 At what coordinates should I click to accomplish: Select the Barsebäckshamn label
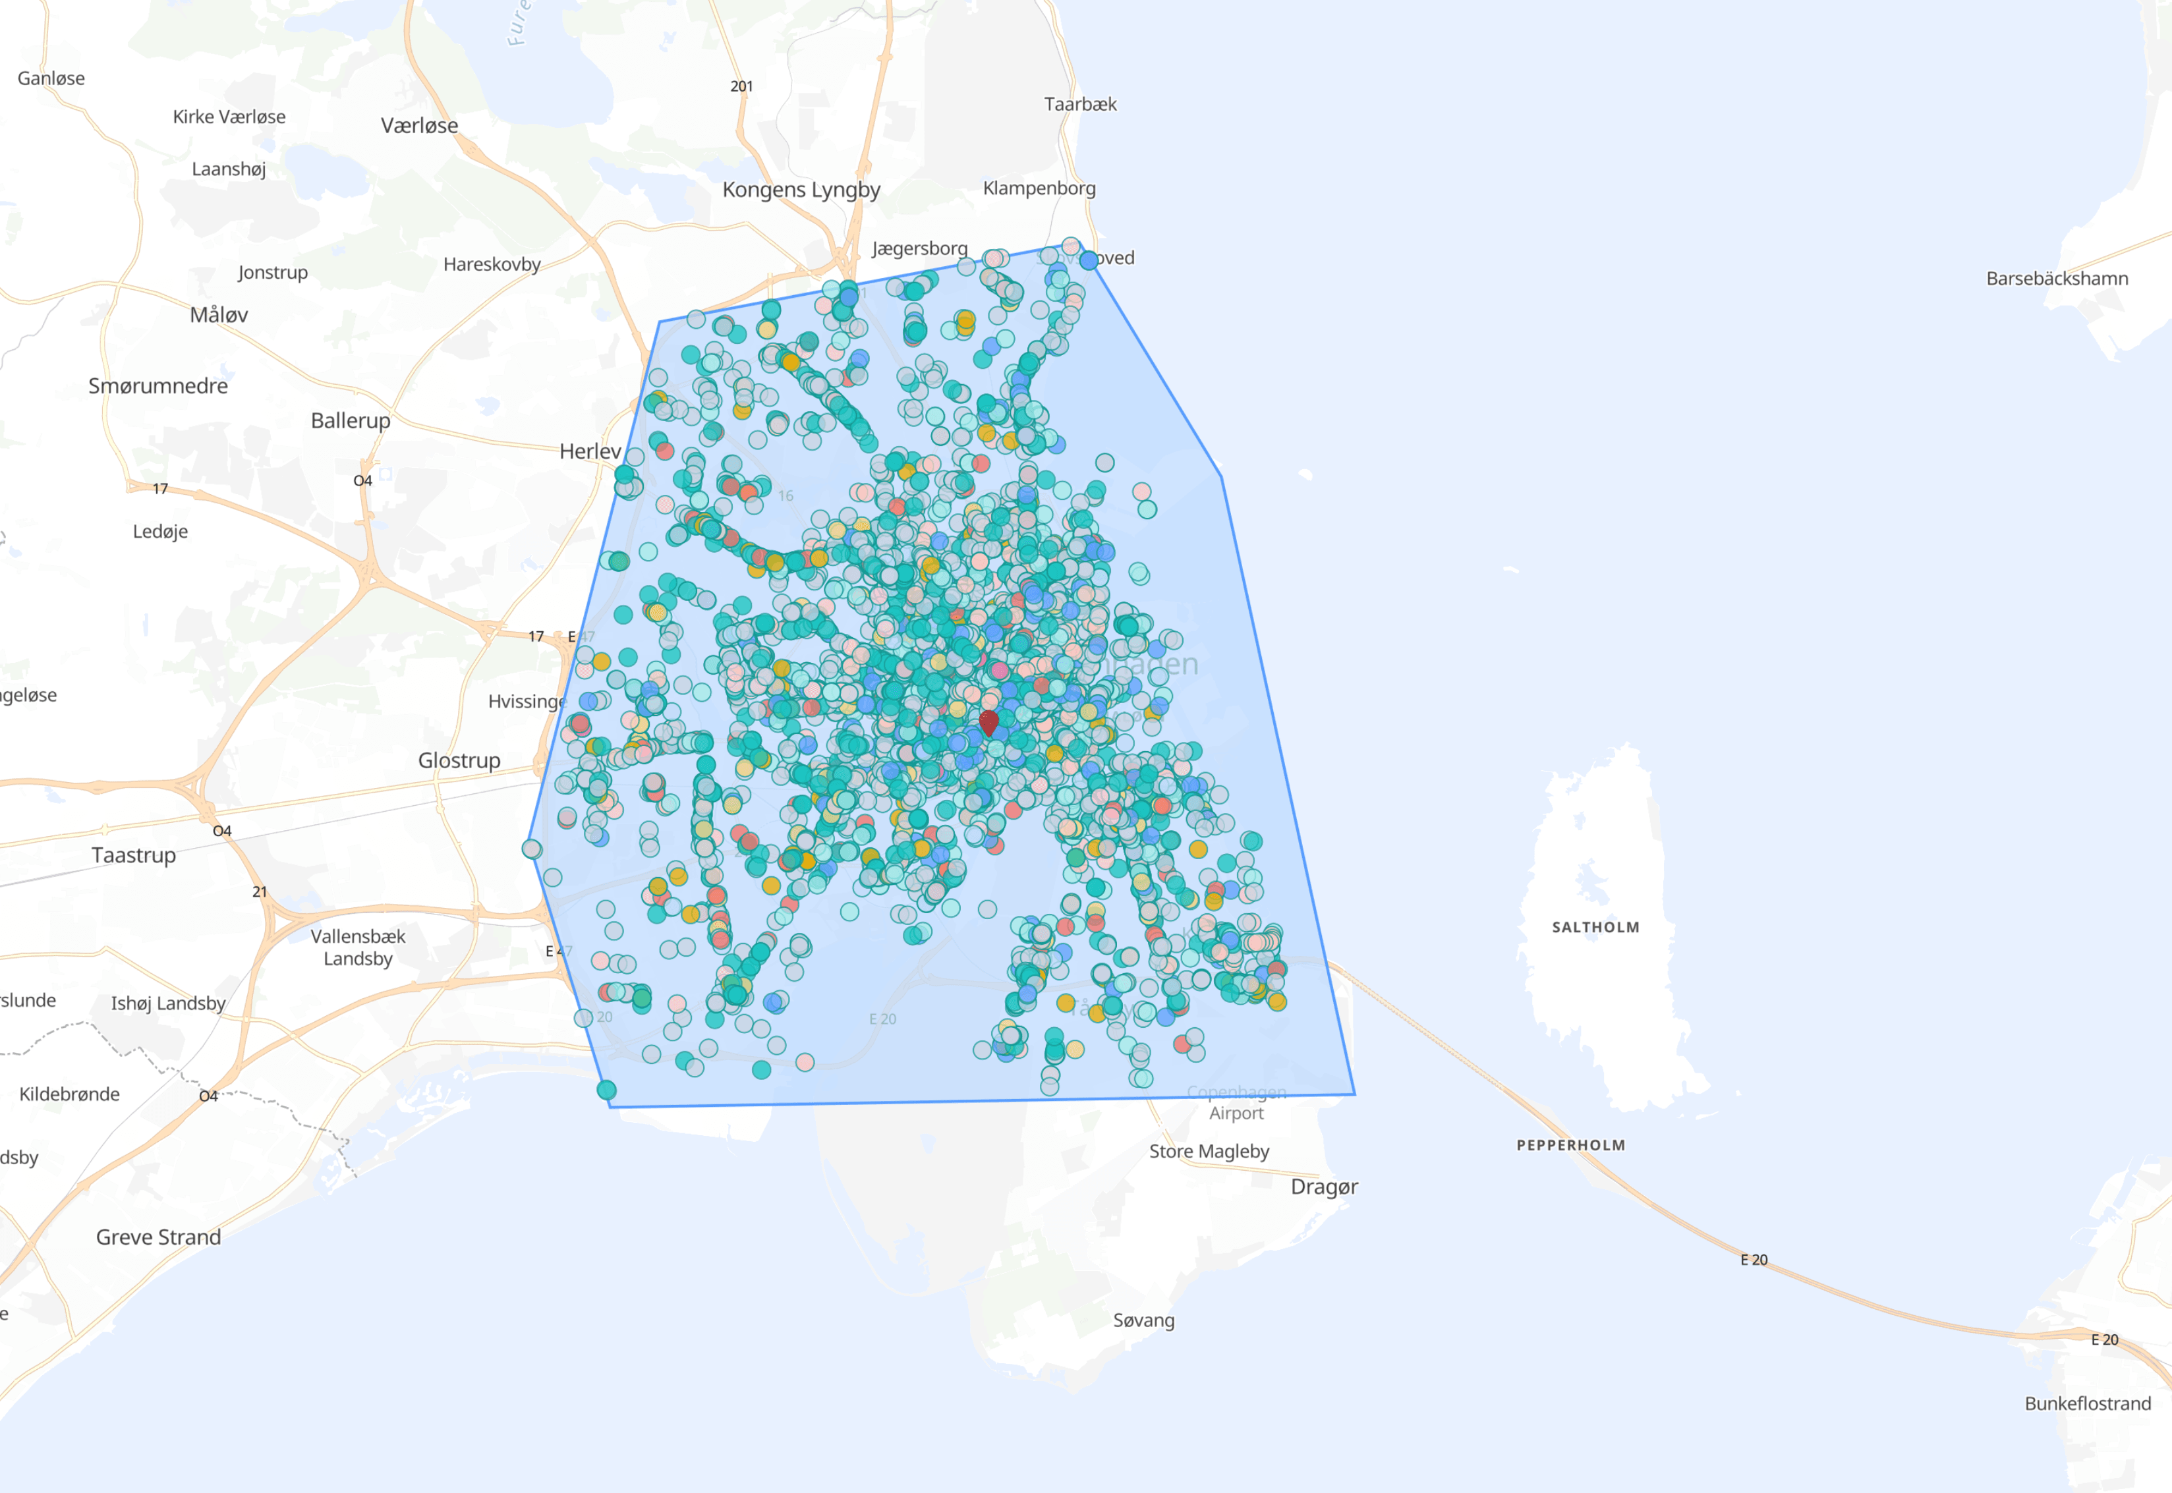pos(2057,279)
